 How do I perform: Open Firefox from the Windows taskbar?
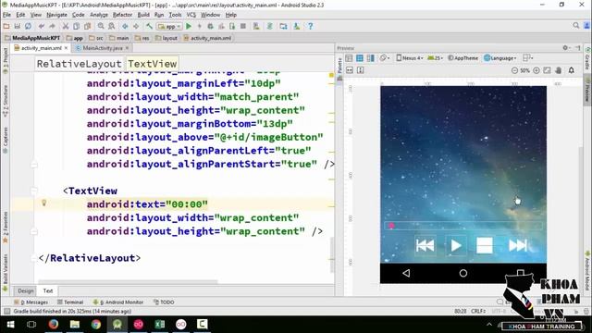(x=54, y=325)
